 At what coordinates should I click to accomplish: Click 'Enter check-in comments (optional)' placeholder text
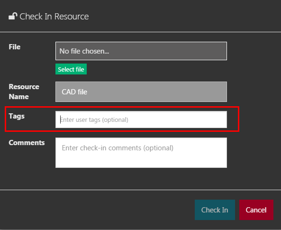118,148
